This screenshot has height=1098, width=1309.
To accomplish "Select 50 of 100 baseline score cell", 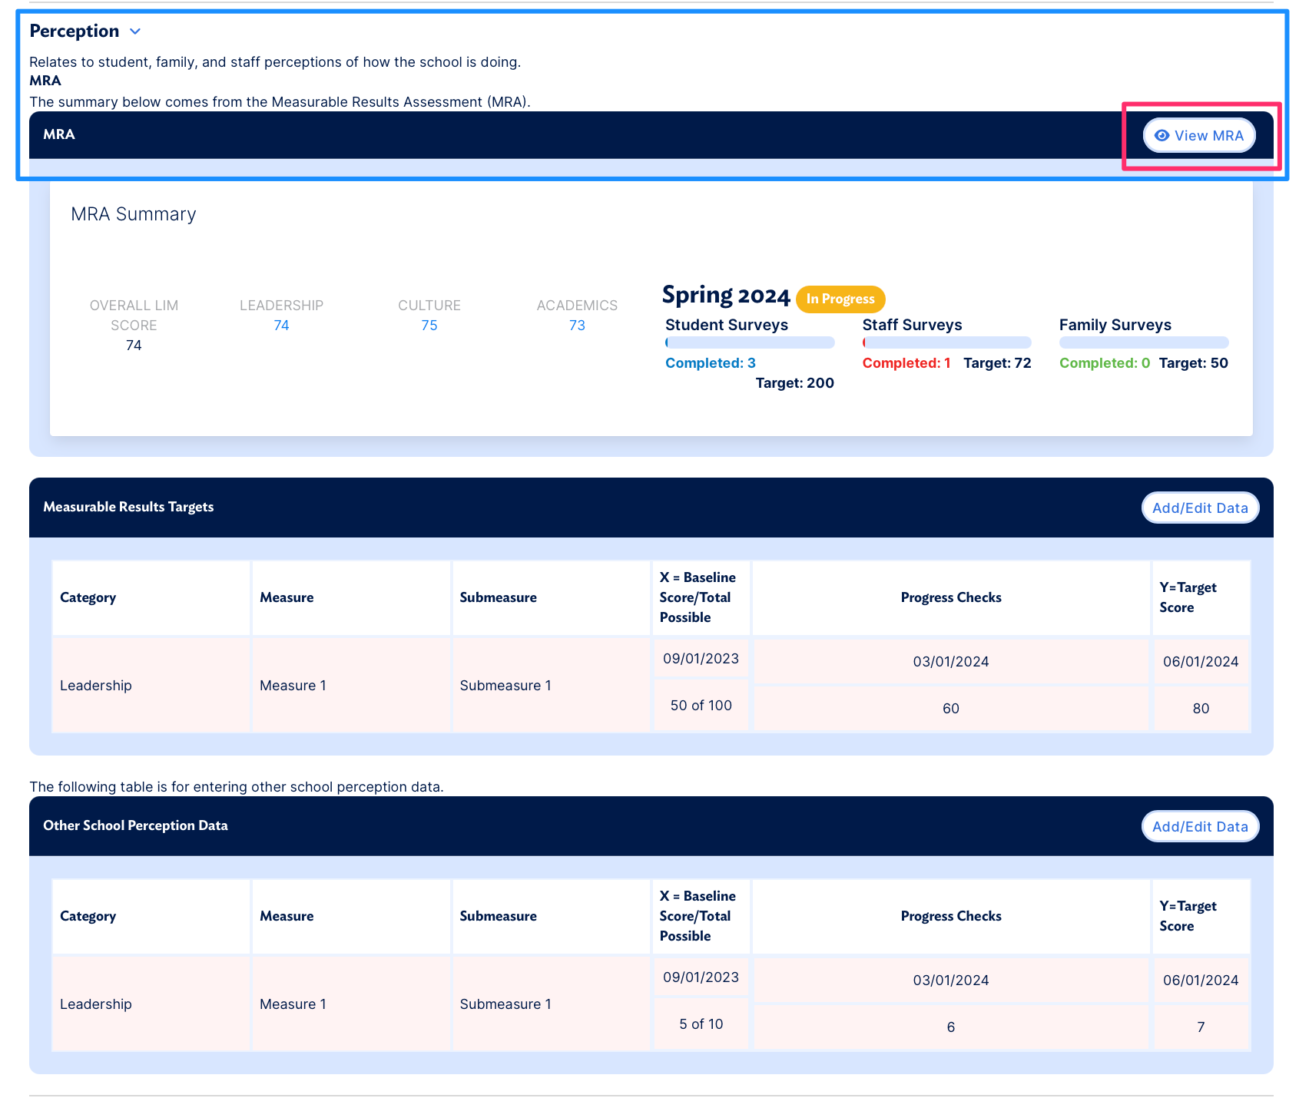I will 701,706.
